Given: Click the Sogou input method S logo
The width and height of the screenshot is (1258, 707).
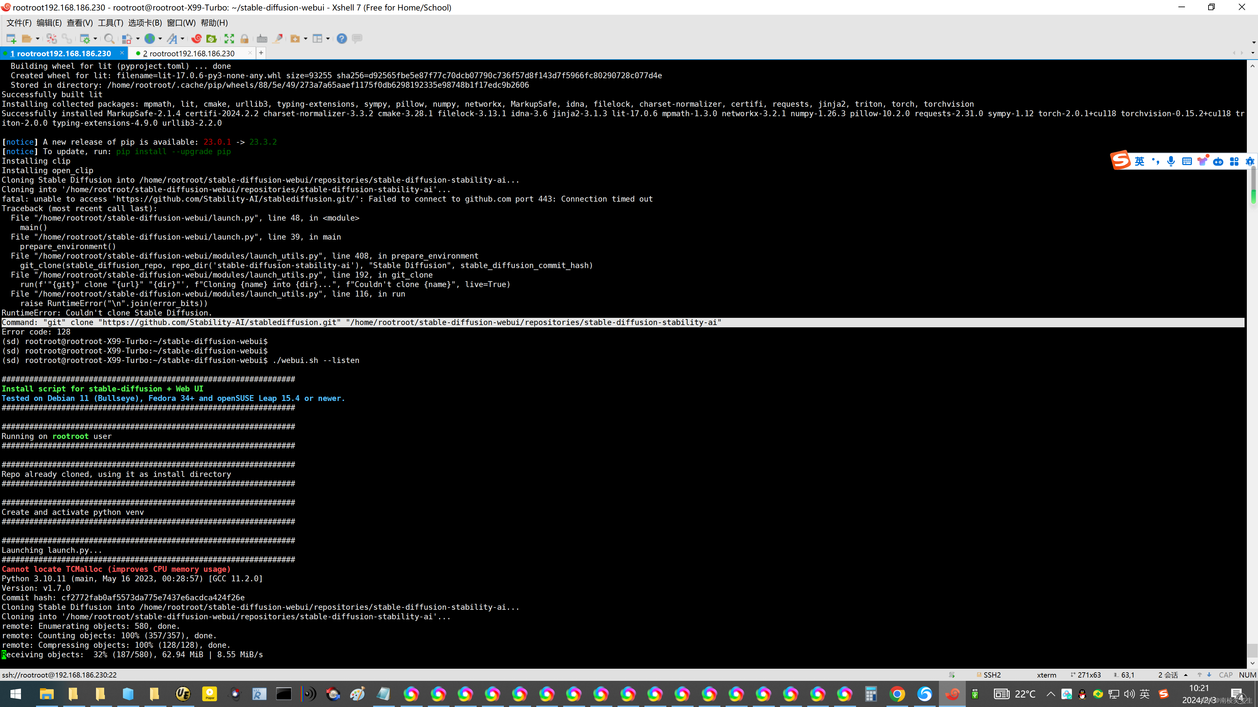Looking at the screenshot, I should point(1121,160).
